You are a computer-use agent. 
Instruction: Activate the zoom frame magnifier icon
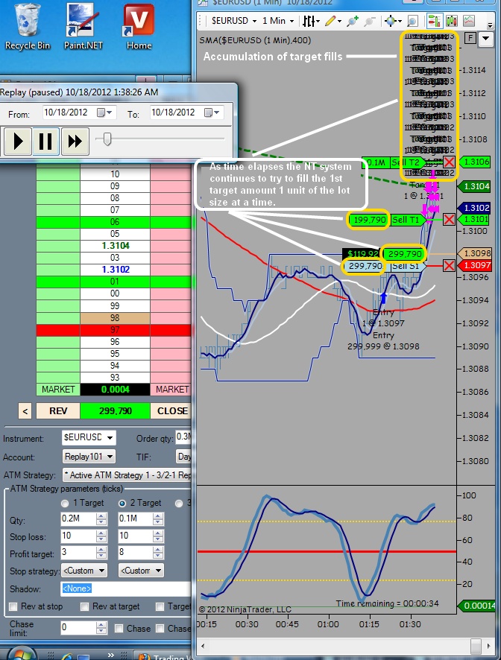[413, 21]
